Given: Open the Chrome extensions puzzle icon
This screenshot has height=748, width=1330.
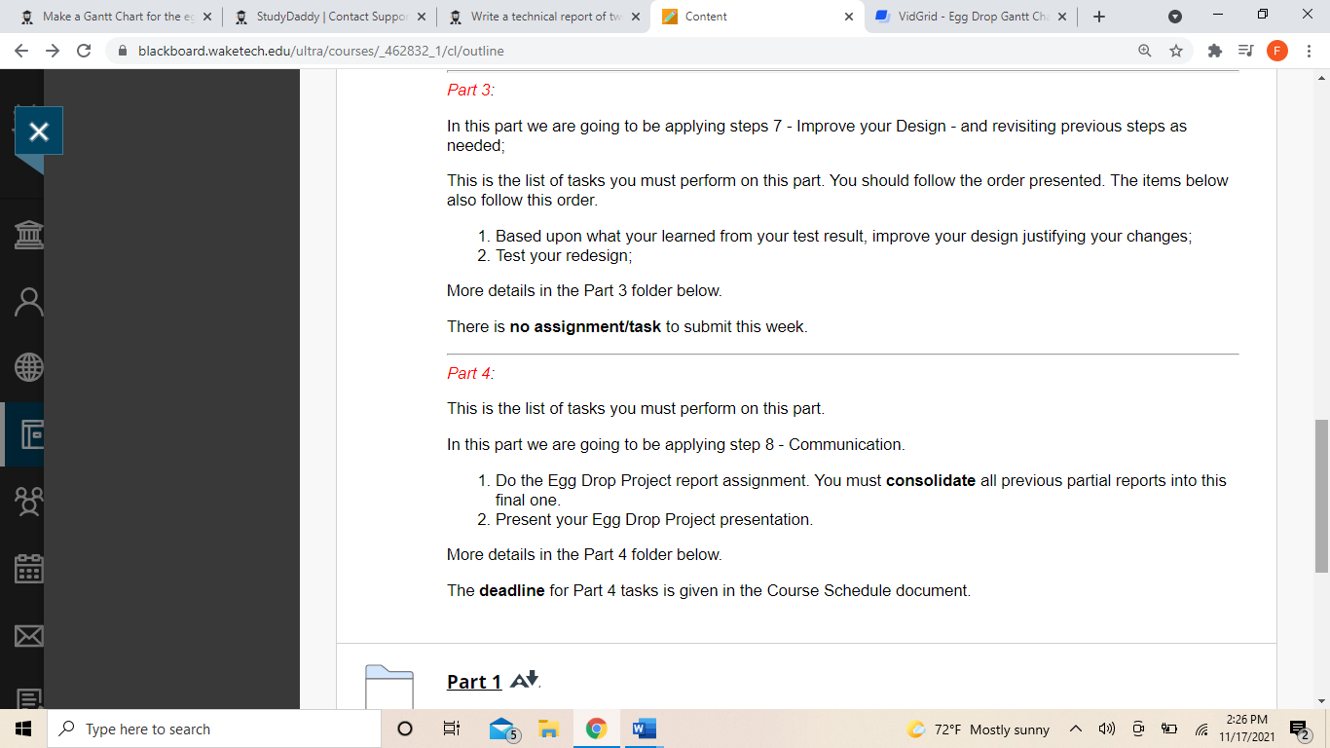Looking at the screenshot, I should tap(1212, 50).
